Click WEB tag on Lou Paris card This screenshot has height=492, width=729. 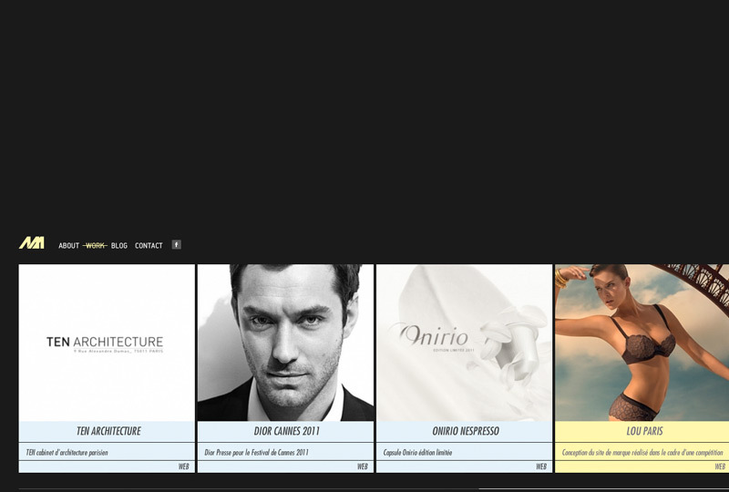pyautogui.click(x=720, y=466)
